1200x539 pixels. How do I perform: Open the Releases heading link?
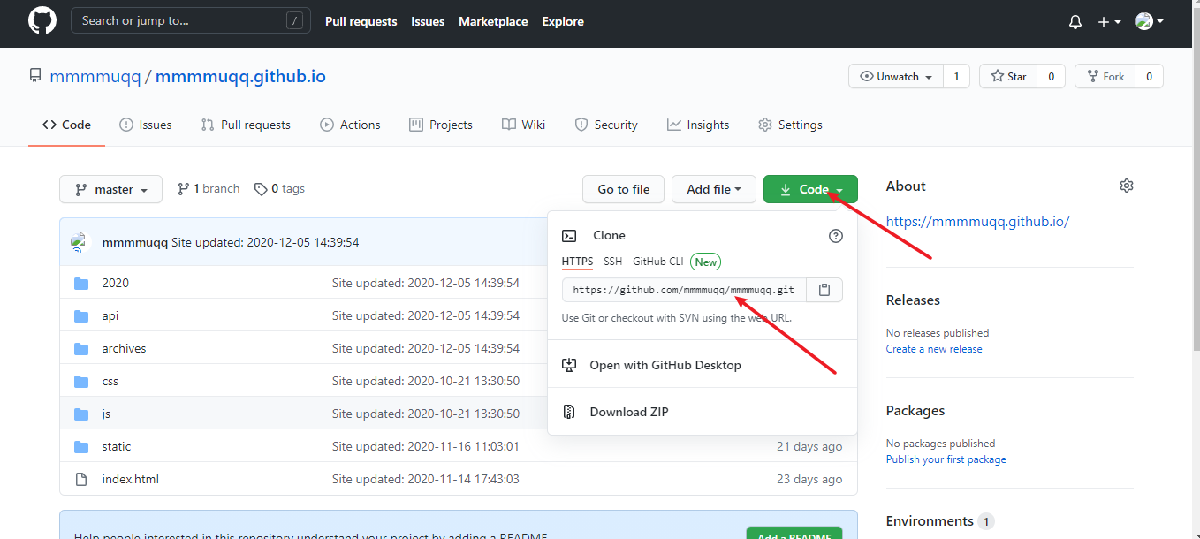pyautogui.click(x=913, y=300)
